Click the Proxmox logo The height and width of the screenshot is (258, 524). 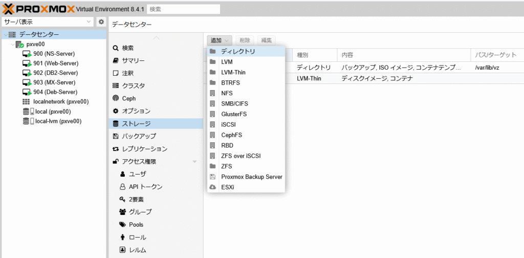tap(39, 9)
